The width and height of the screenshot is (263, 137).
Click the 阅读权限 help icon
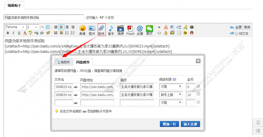pos(175,80)
